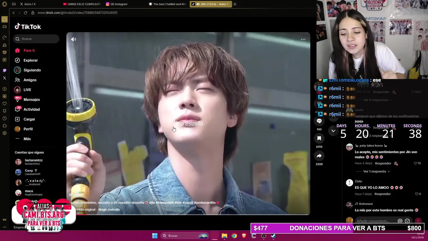Open Steam from taskbar
428x241 pixels.
273,236
